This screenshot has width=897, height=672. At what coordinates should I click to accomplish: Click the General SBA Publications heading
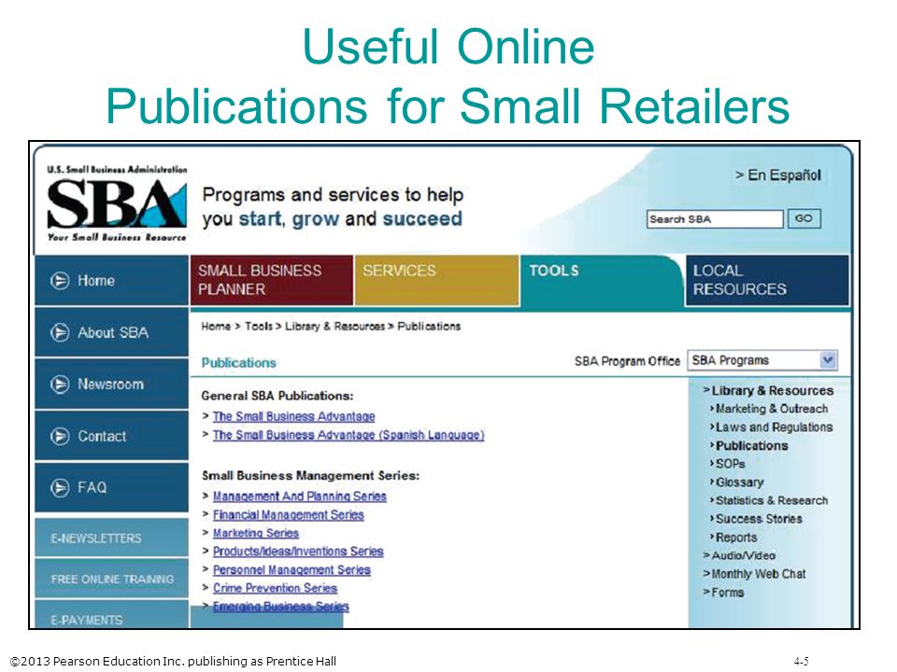click(x=278, y=396)
